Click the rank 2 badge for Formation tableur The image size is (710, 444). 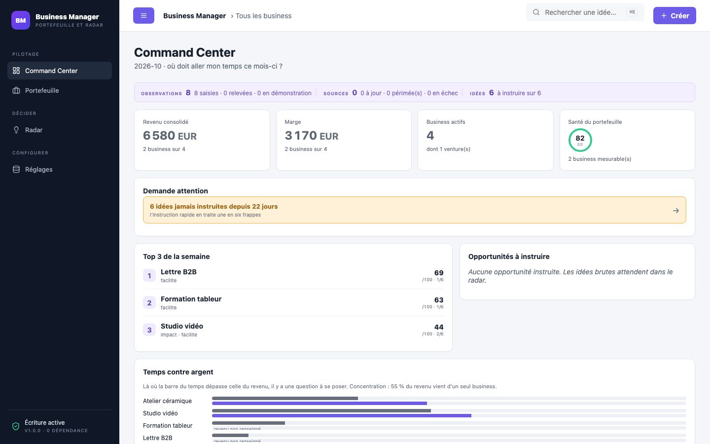149,303
